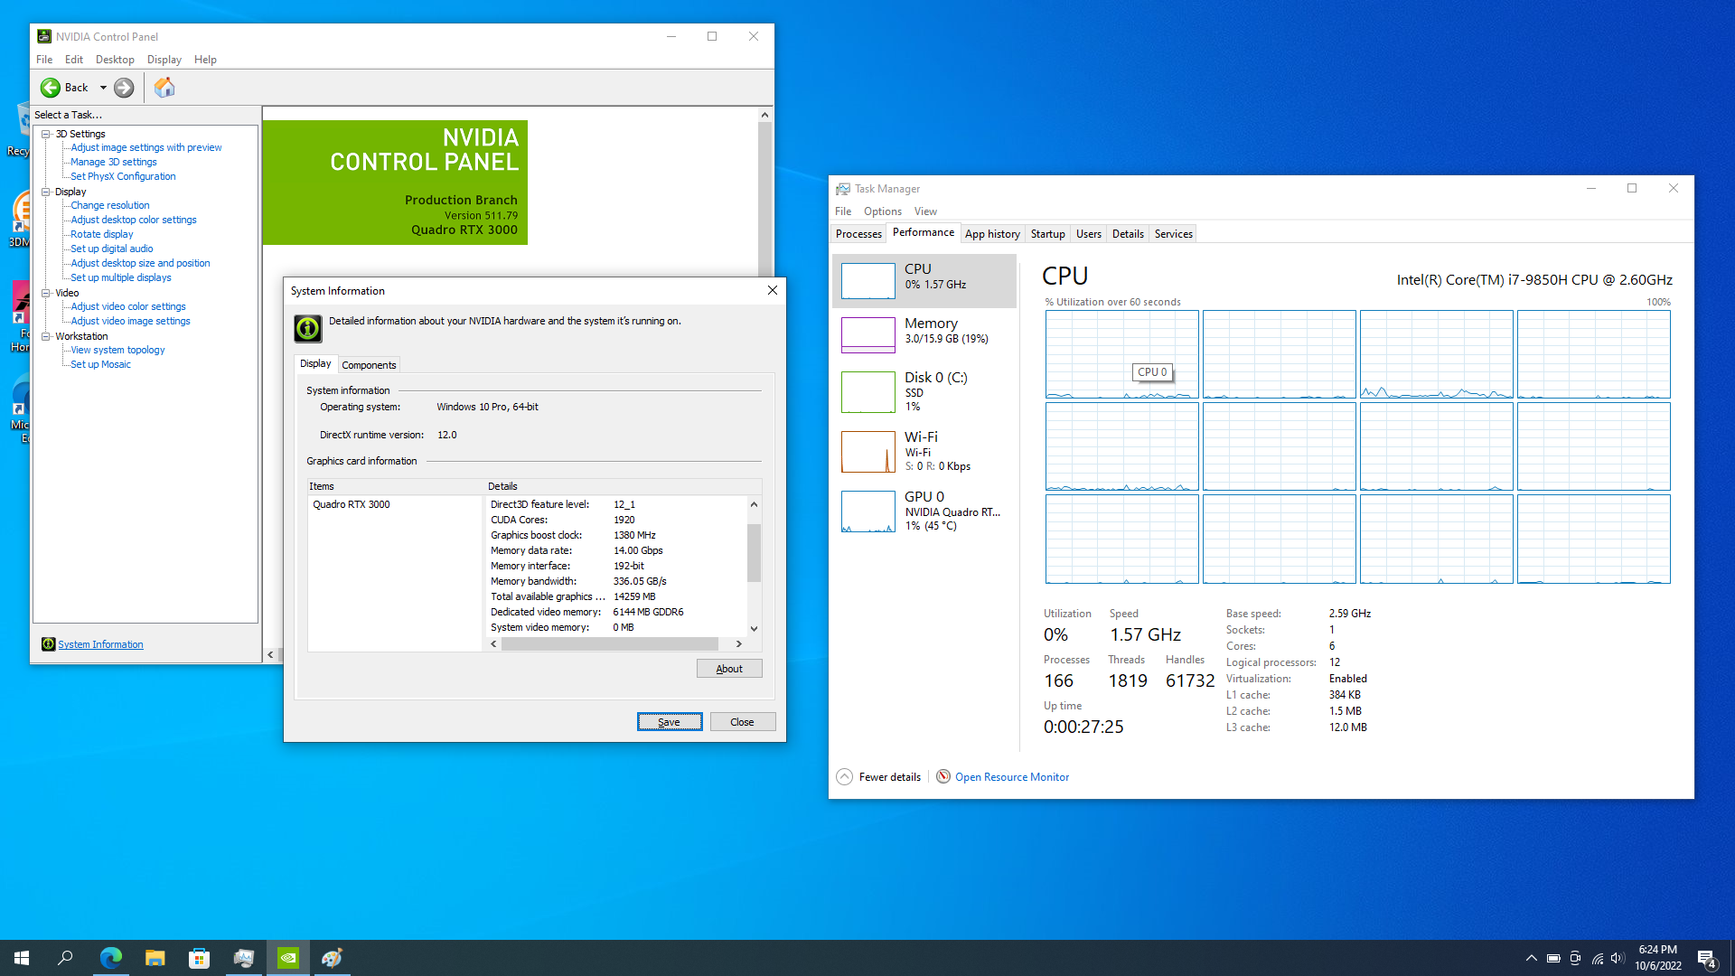1735x976 pixels.
Task: Click the Forward arrow icon in NVIDIA toolbar
Action: [124, 88]
